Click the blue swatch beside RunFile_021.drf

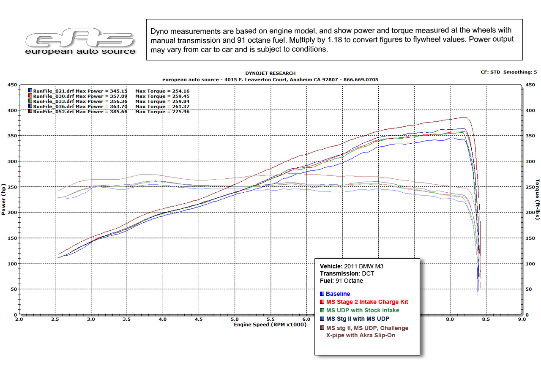coord(30,90)
